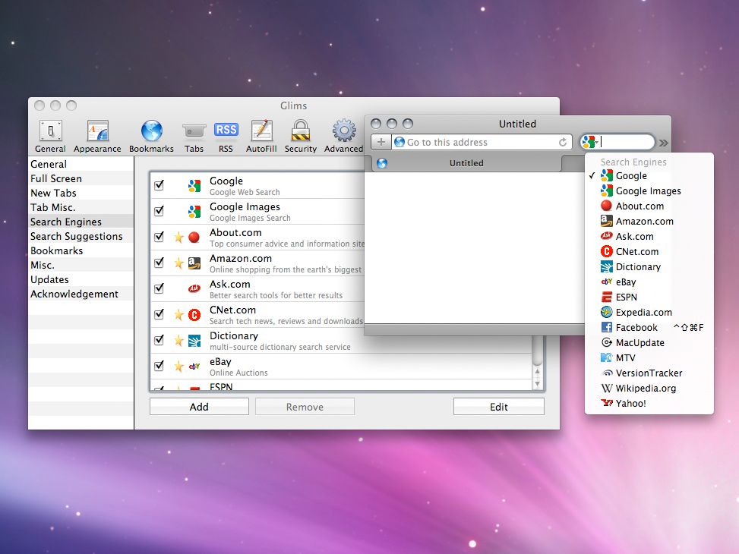Click the Edit button
Image resolution: width=739 pixels, height=554 pixels.
pos(499,407)
